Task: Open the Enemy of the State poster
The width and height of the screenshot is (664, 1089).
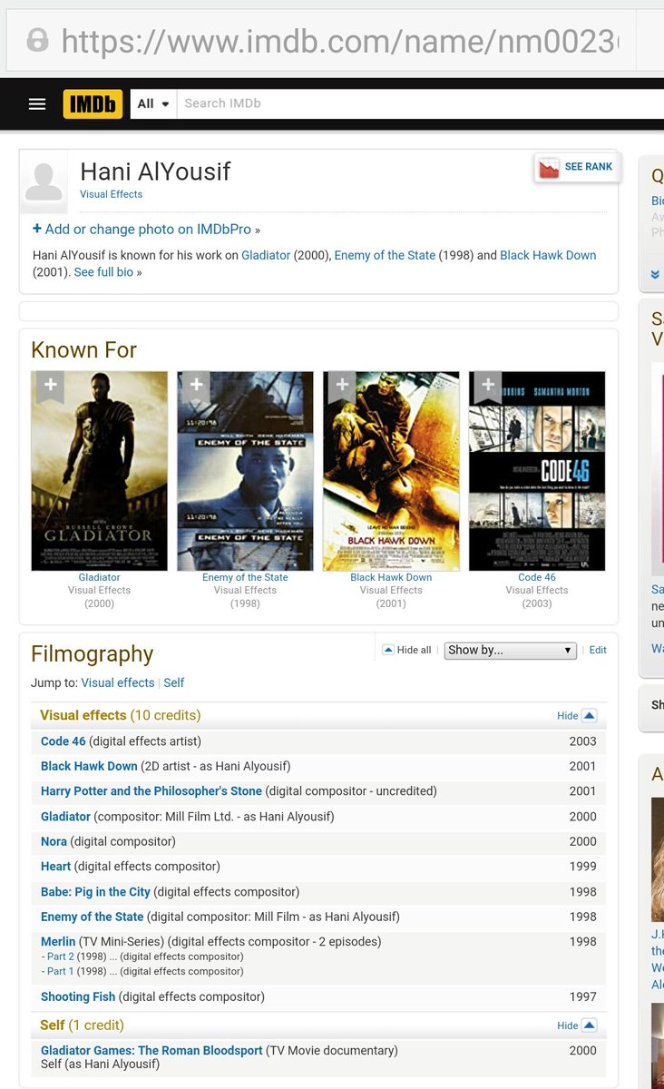Action: [245, 471]
